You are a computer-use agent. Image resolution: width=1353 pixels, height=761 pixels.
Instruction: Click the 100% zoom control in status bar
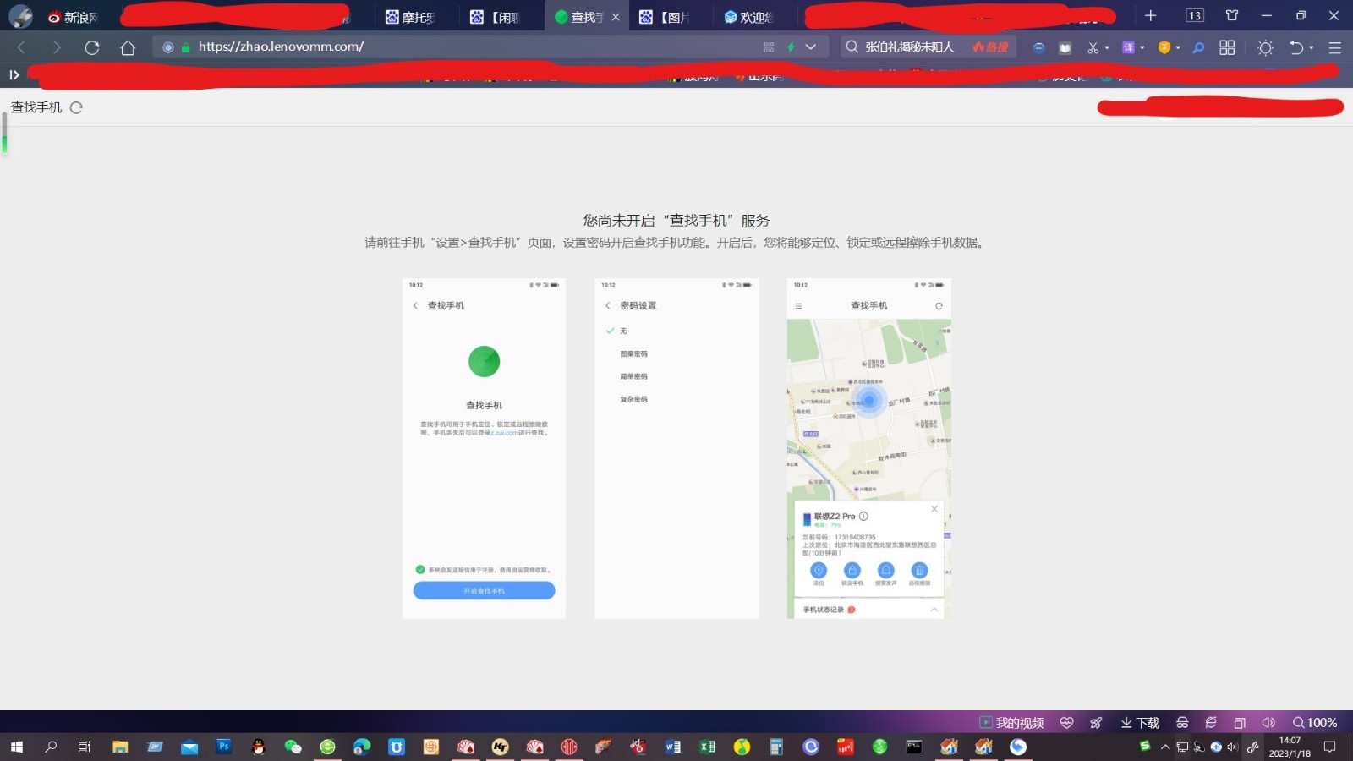[1315, 723]
